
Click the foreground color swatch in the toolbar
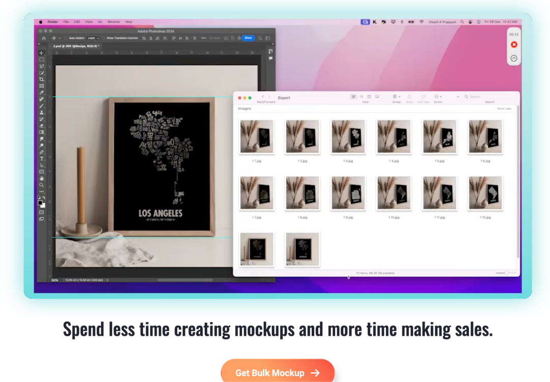coord(41,202)
